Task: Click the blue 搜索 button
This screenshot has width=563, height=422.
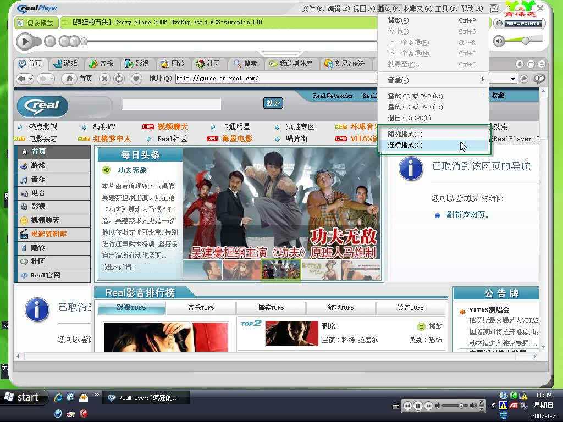Action: tap(273, 103)
